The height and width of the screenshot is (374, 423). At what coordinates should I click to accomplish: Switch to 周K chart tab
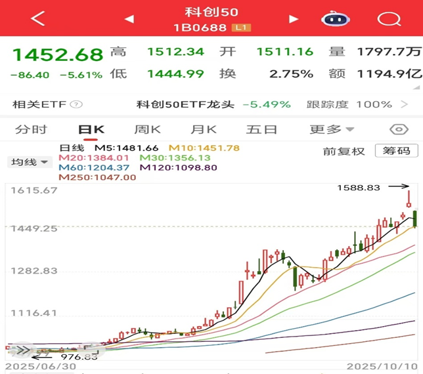[x=148, y=130]
